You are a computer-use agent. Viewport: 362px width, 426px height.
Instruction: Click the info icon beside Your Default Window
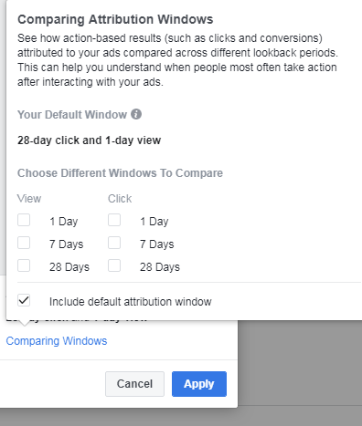pyautogui.click(x=136, y=114)
